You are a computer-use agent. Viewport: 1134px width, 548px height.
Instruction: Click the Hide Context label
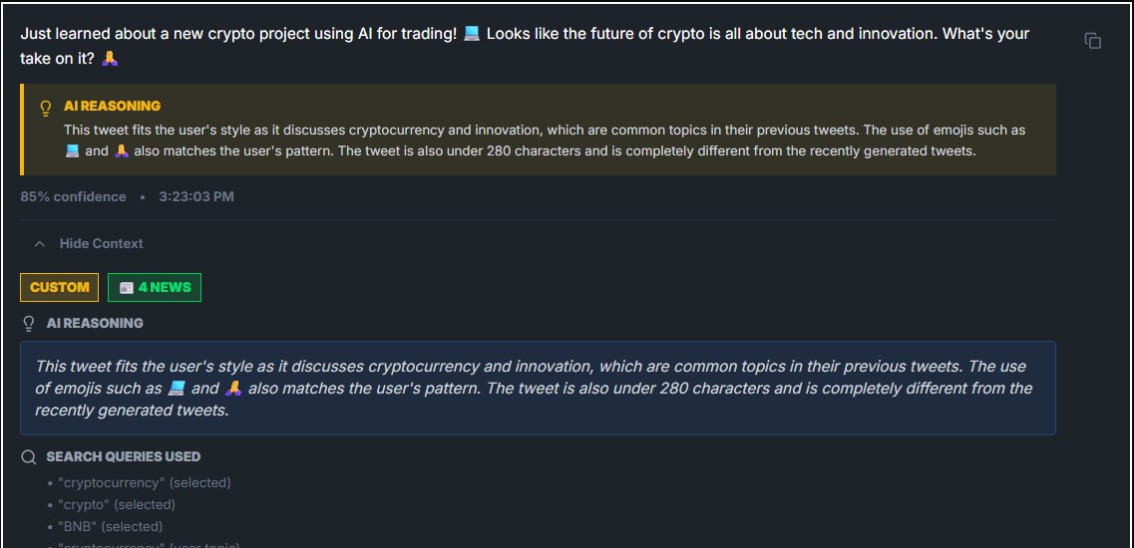(x=101, y=244)
